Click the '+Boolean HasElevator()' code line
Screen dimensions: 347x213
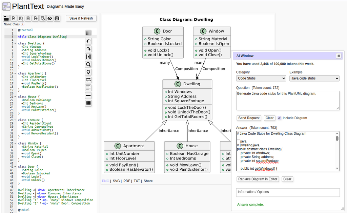pyautogui.click(x=40, y=87)
